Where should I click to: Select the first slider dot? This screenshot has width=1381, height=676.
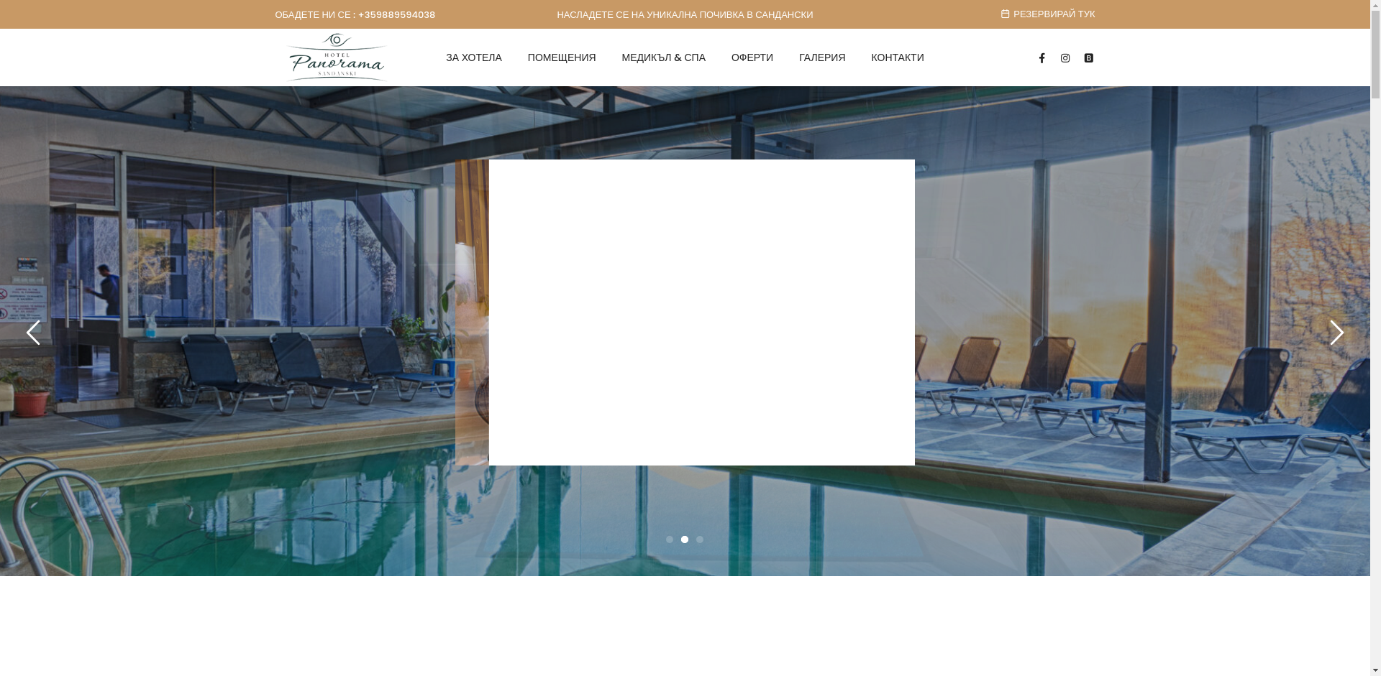pyautogui.click(x=670, y=540)
